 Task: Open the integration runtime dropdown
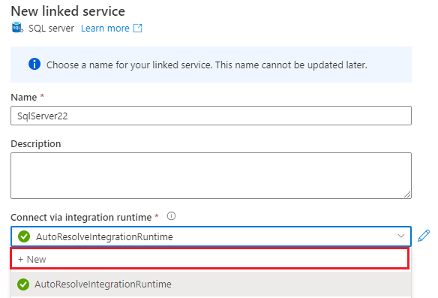point(211,236)
